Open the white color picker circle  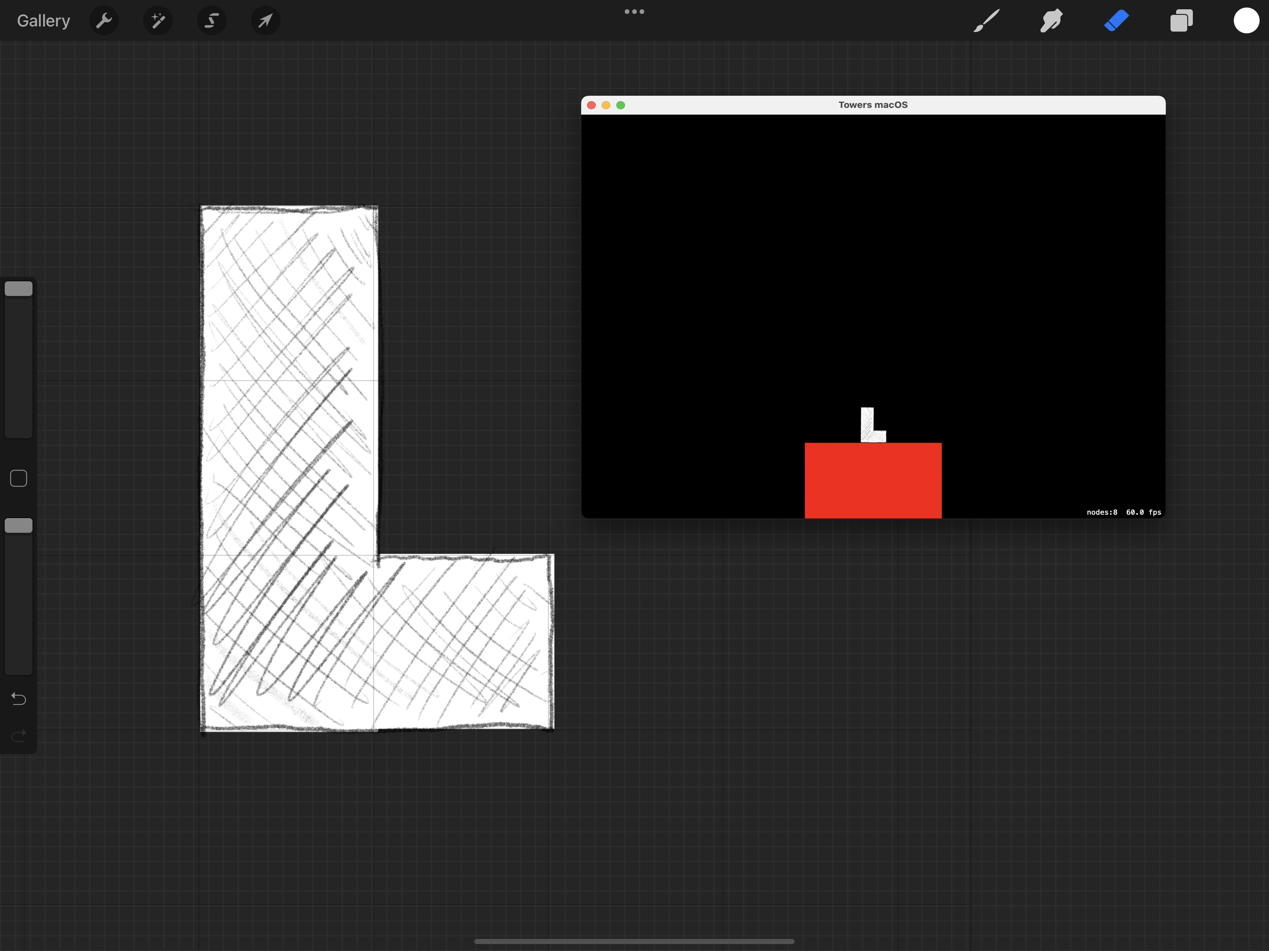coord(1246,20)
